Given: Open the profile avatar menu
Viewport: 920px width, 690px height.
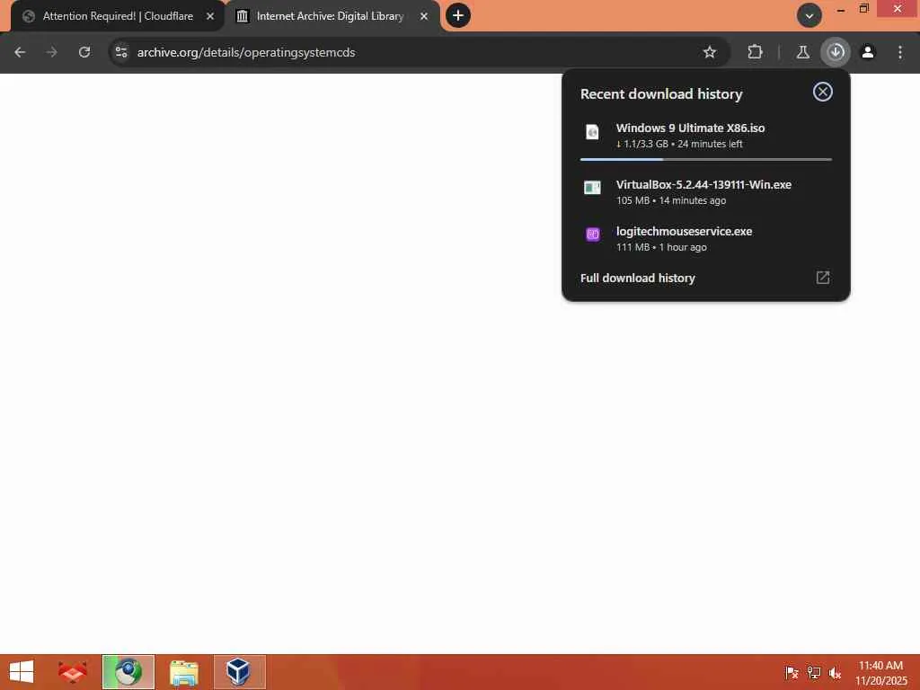Looking at the screenshot, I should [x=868, y=52].
